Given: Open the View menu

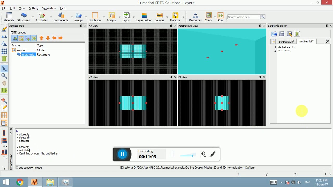Looking at the screenshot, I should coord(22,8).
